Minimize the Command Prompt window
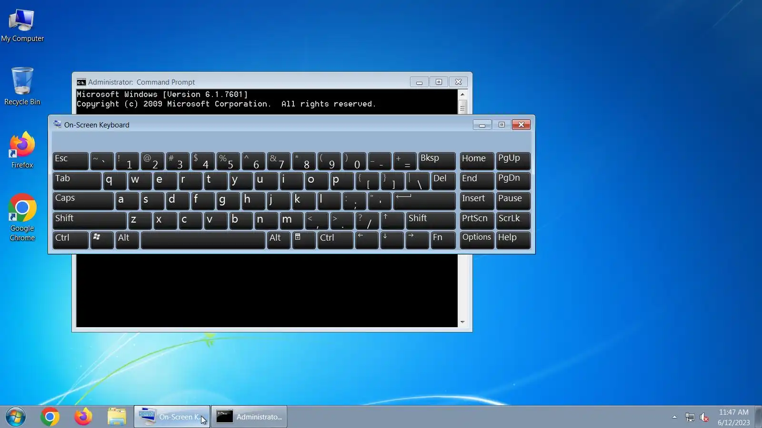The width and height of the screenshot is (762, 428). 419,82
